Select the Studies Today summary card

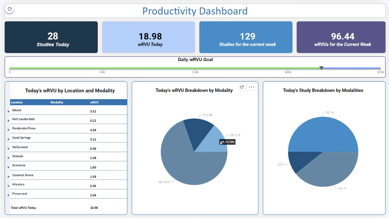(x=51, y=37)
